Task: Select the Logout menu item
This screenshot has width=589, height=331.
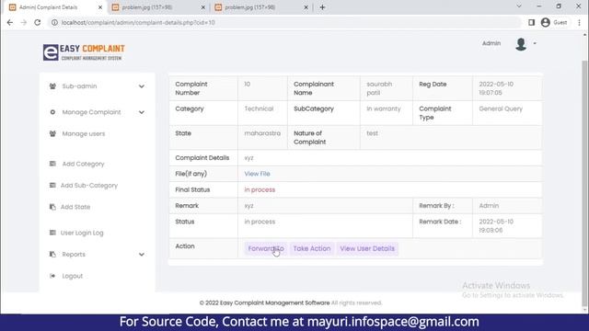Action: 72,276
